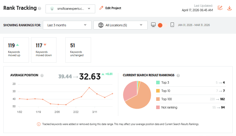Open the notes icon in the header

pos(220,8)
